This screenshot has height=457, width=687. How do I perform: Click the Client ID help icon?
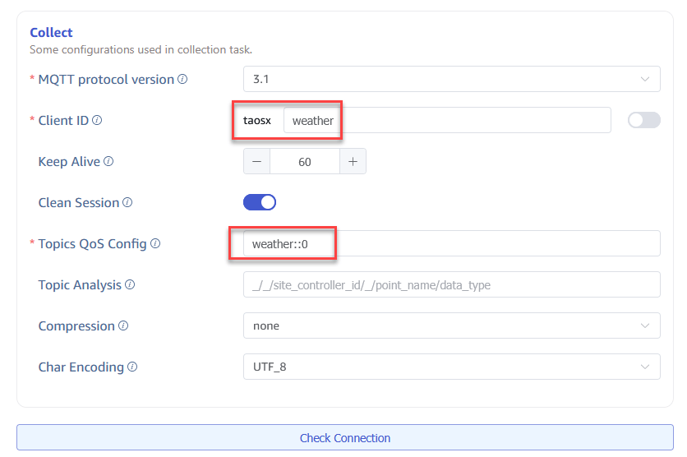tap(97, 121)
